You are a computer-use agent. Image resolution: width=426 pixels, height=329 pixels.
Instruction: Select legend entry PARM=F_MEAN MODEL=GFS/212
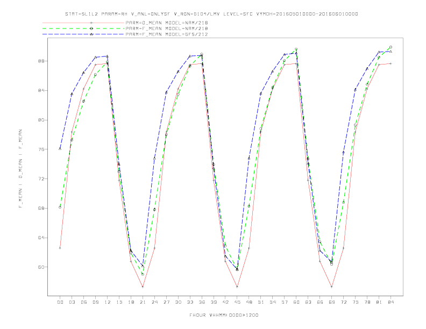point(167,34)
